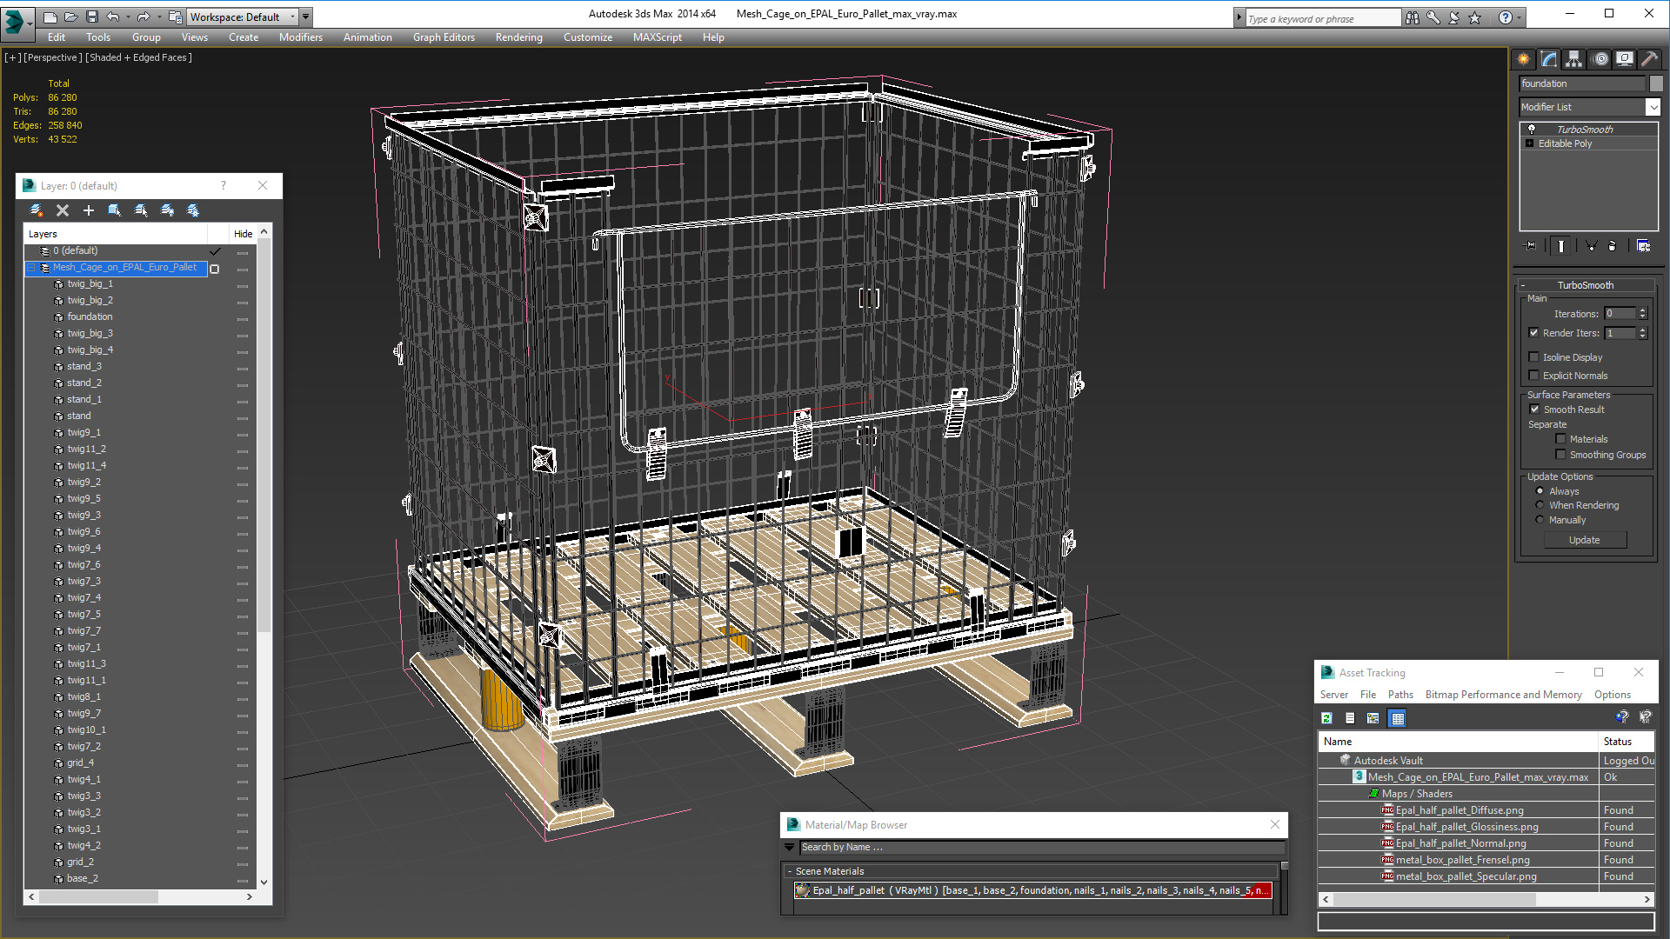Click Select Objects in Layer icon
This screenshot has width=1670, height=939.
coord(114,210)
